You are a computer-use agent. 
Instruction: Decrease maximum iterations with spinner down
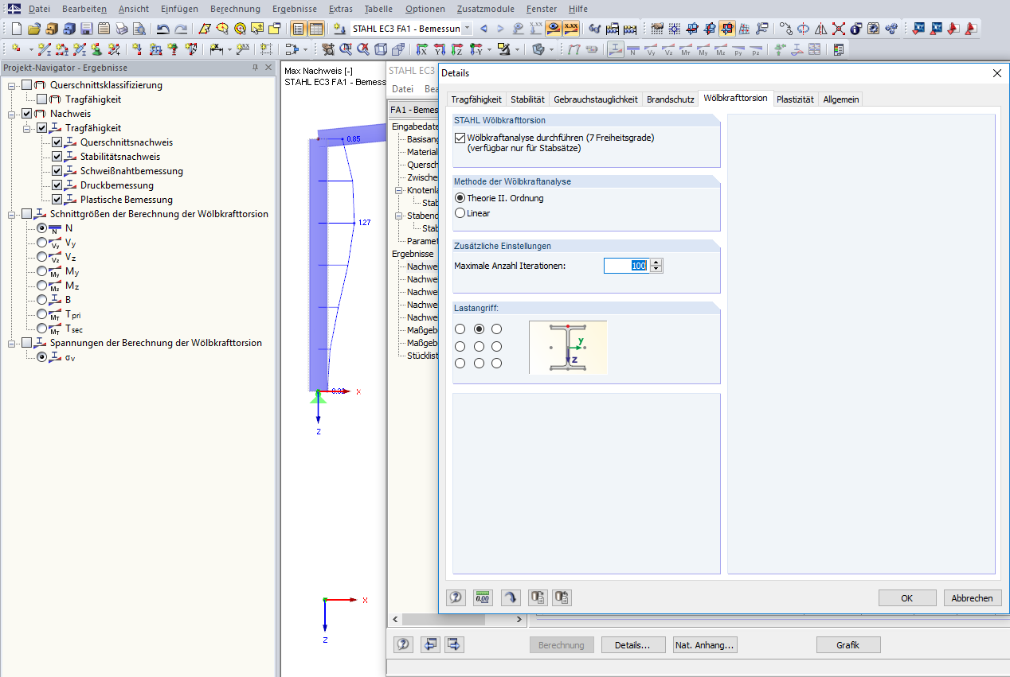656,269
